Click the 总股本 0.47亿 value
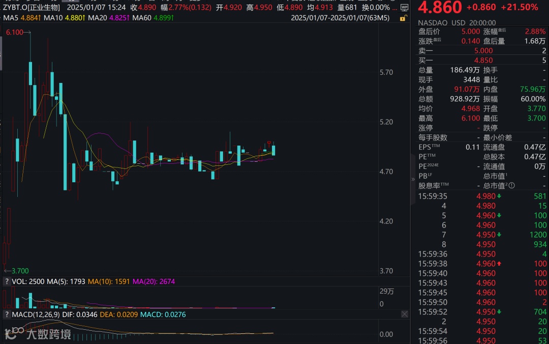 tap(535, 157)
